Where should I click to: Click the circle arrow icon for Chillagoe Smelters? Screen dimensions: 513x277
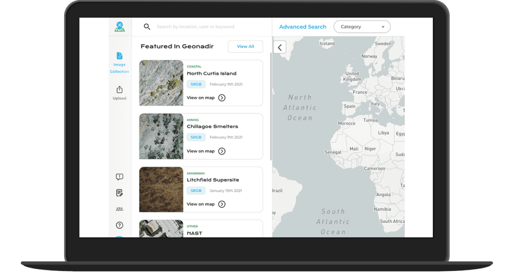click(222, 151)
